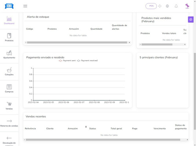The width and height of the screenshot is (196, 146).
Task: Toggle the hamburger sidebar menu
Action: [25, 6]
